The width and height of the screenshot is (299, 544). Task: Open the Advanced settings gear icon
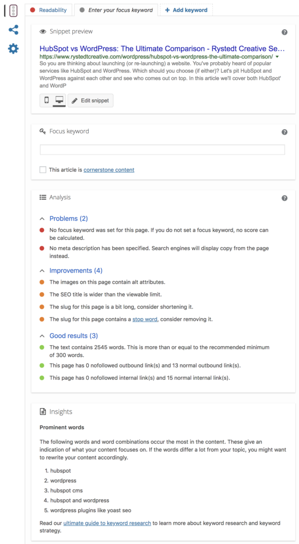coord(13,48)
